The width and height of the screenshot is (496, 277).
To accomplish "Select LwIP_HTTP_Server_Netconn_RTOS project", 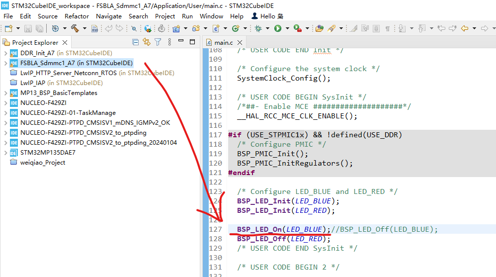I will (68, 73).
